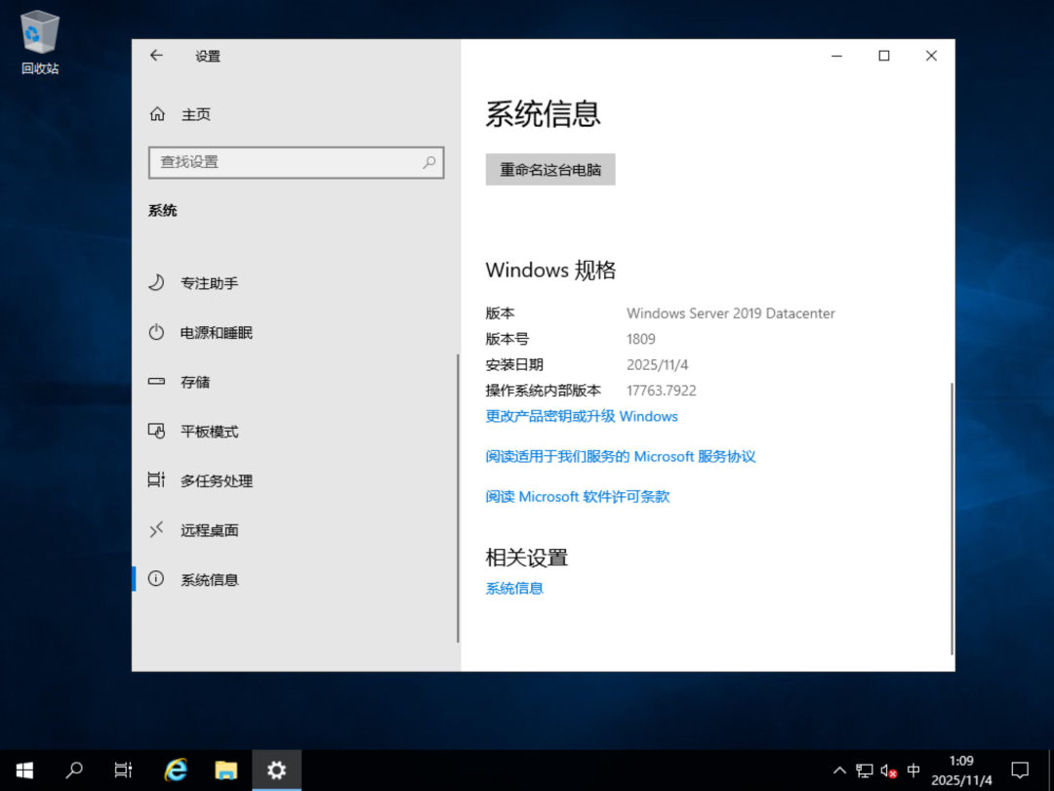Open the 系统信息 link under 相关设置

[x=514, y=589]
